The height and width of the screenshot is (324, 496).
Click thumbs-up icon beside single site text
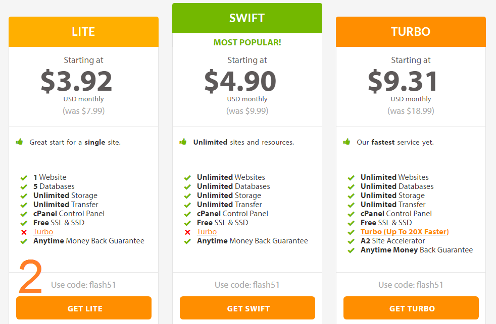point(19,142)
